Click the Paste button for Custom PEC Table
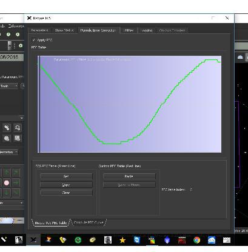248x252 pixels. coord(129,176)
